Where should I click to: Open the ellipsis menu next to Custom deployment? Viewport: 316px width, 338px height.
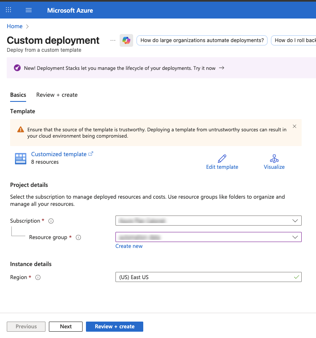(x=112, y=40)
